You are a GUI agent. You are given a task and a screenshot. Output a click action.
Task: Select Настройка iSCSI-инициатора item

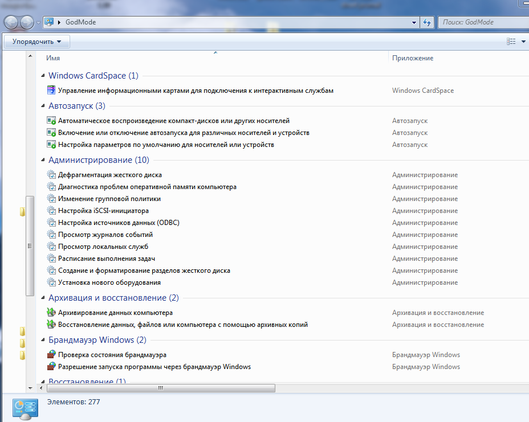tap(104, 211)
